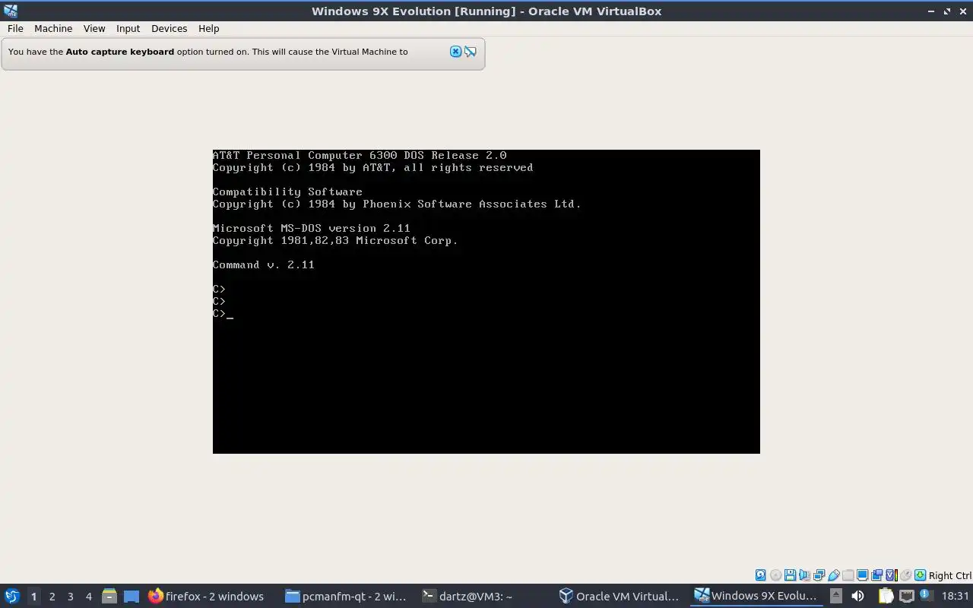Viewport: 973px width, 608px height.
Task: Click the shared folders status icon
Action: 848,575
